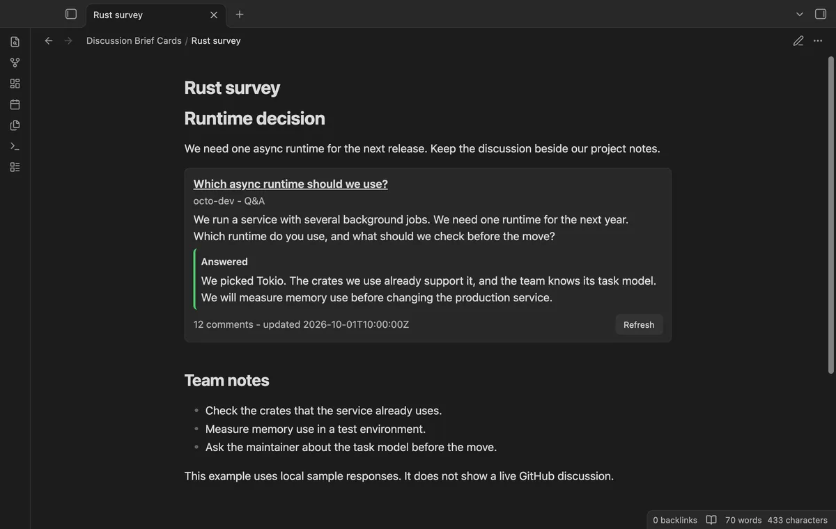Close the Rust survey tab
The width and height of the screenshot is (836, 529).
tap(214, 15)
